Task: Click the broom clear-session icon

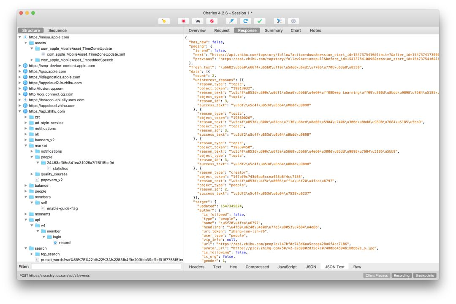Action: tap(164, 21)
